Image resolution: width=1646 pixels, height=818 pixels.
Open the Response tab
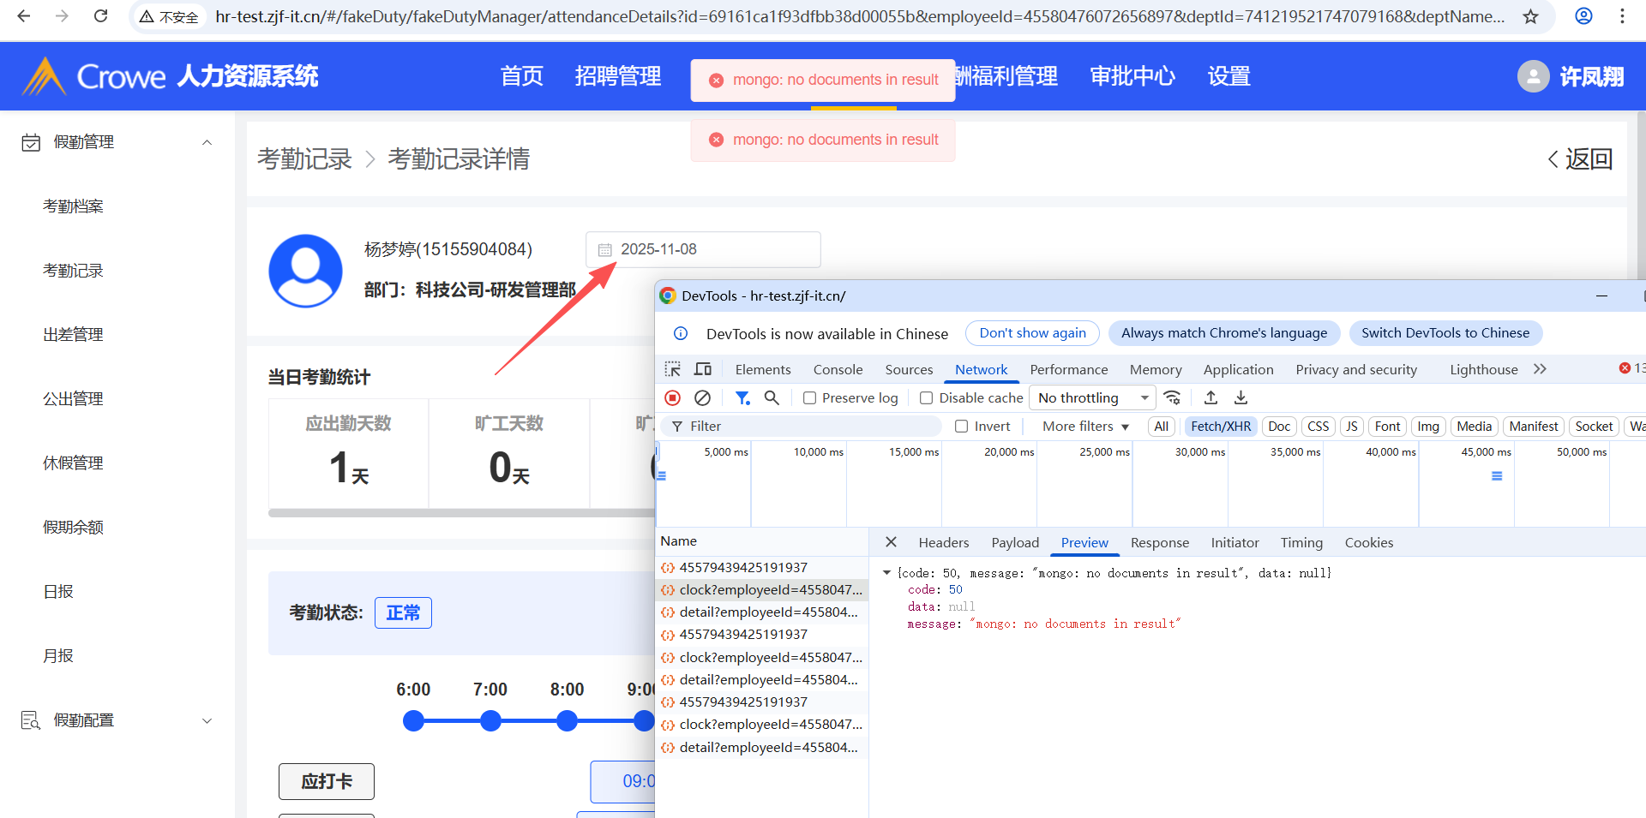[x=1159, y=542]
